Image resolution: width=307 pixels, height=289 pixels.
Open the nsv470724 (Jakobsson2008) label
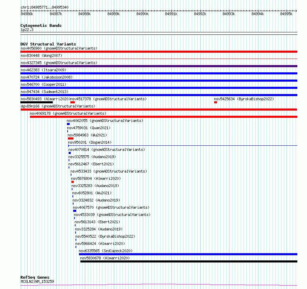click(47, 77)
